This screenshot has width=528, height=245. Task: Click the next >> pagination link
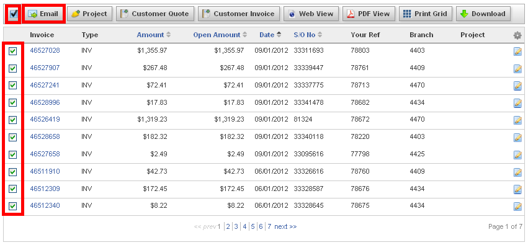285,226
